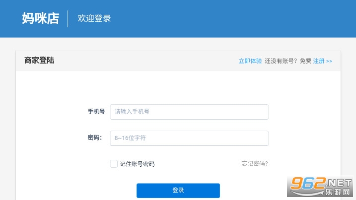356x200 pixels.
Task: Click the 手机号 field label
Action: pyautogui.click(x=96, y=112)
